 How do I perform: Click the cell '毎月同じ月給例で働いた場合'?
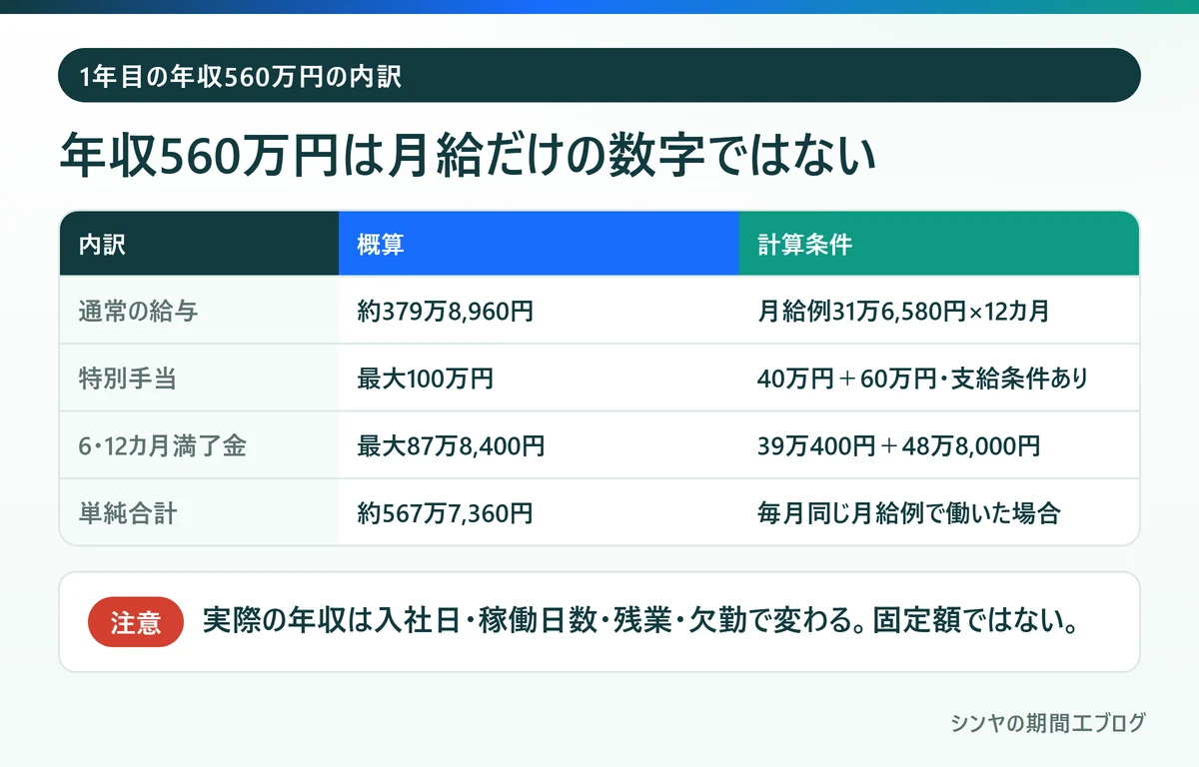coord(908,513)
